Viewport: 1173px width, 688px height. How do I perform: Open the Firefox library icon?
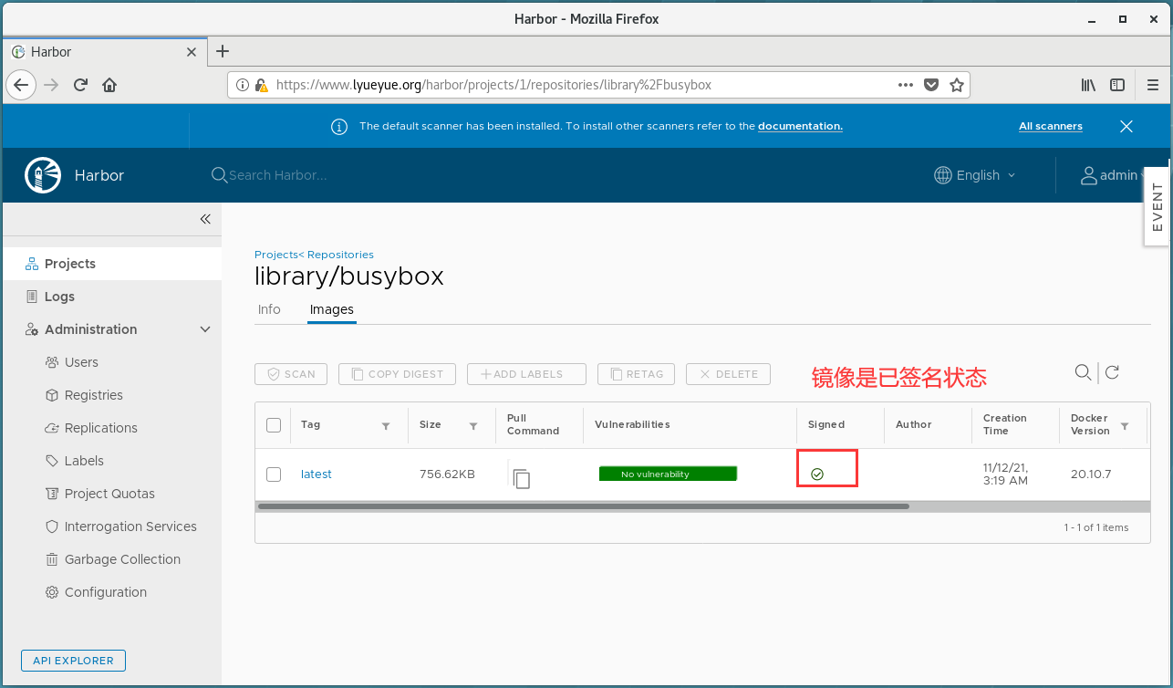[1088, 85]
